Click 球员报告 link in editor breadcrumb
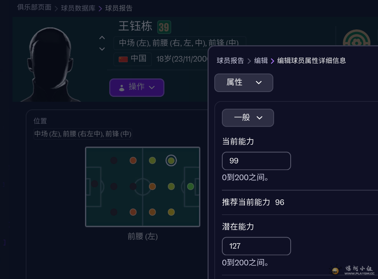 (x=230, y=60)
